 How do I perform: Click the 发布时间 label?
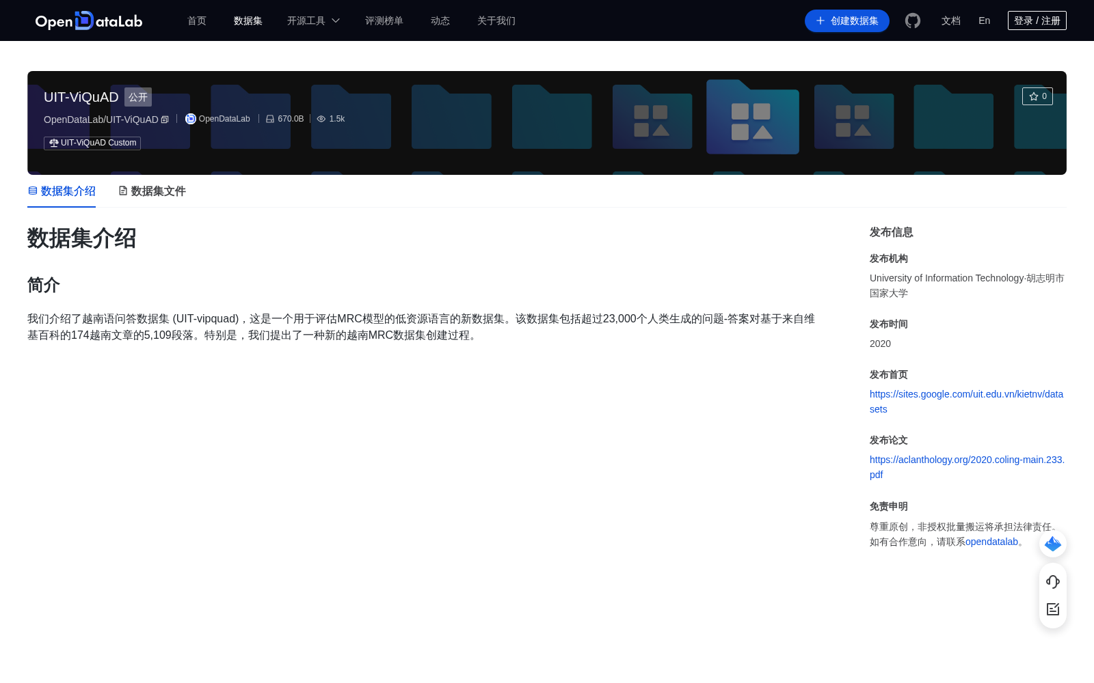[x=889, y=324]
